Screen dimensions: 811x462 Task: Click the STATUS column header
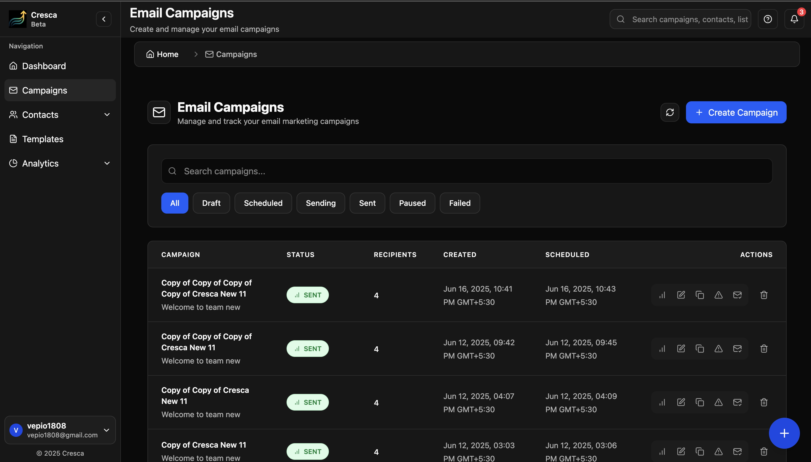pyautogui.click(x=300, y=255)
